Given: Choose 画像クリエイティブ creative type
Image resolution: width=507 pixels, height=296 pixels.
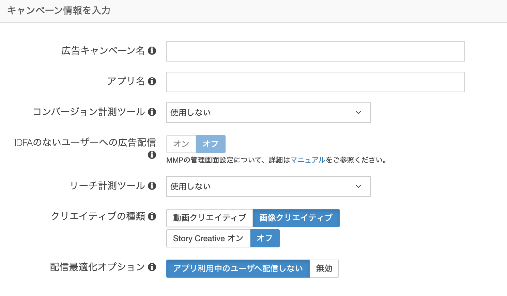Looking at the screenshot, I should (x=296, y=218).
